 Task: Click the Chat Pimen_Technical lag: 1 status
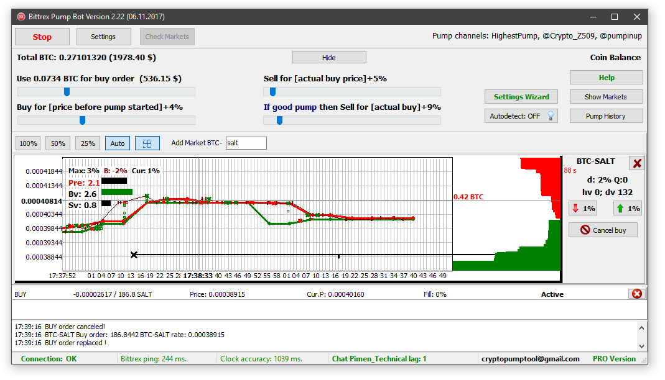click(x=379, y=359)
